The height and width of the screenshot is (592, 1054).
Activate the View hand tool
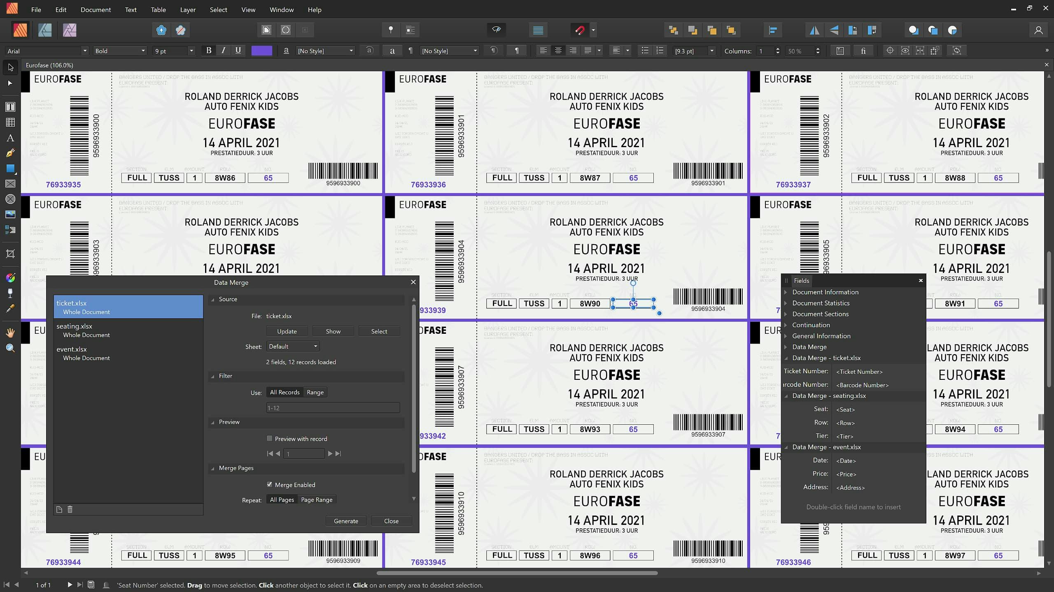pos(10,333)
